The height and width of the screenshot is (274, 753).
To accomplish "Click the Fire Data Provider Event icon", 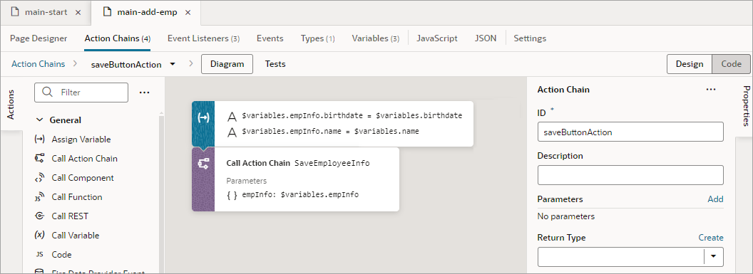I will 40,272.
